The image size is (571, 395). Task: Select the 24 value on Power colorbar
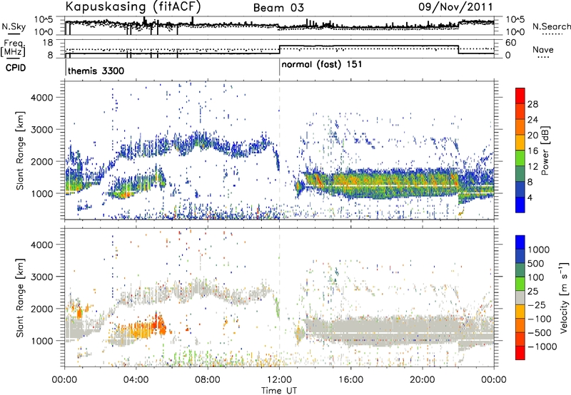(532, 120)
